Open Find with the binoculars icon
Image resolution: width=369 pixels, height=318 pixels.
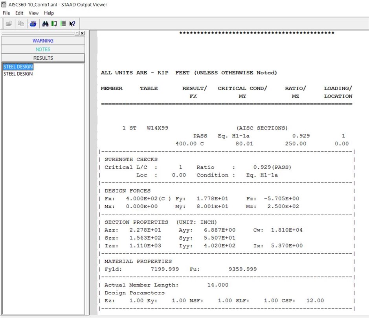pyautogui.click(x=45, y=24)
